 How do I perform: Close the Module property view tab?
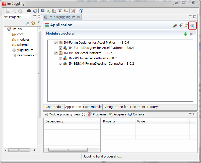pos(84,114)
